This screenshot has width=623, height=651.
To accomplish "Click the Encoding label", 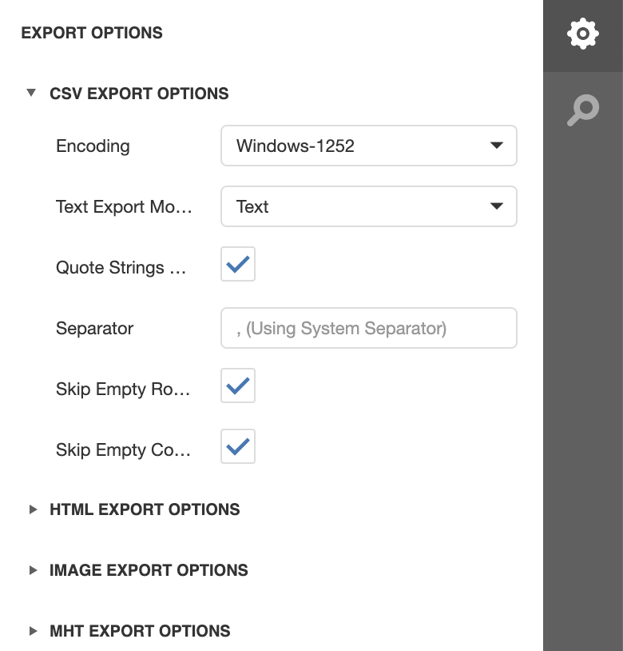I will pyautogui.click(x=93, y=146).
